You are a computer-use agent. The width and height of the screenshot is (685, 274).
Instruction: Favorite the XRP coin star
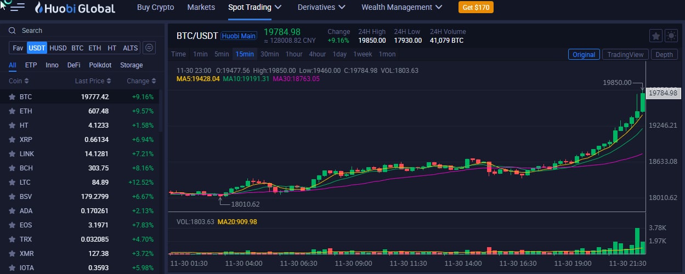pyautogui.click(x=12, y=139)
